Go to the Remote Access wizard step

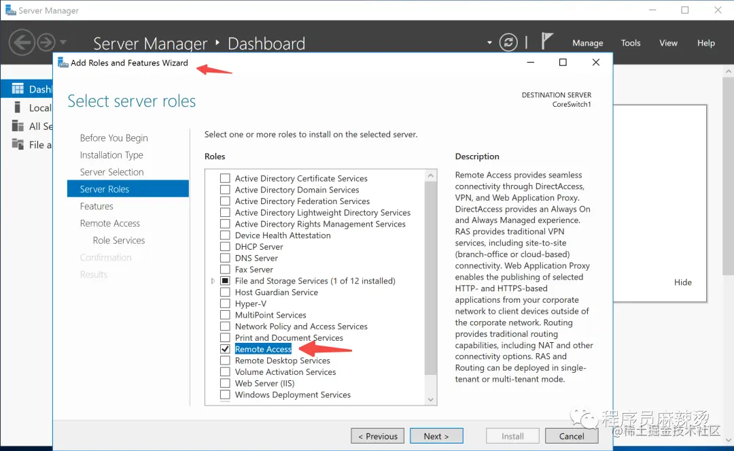point(110,223)
